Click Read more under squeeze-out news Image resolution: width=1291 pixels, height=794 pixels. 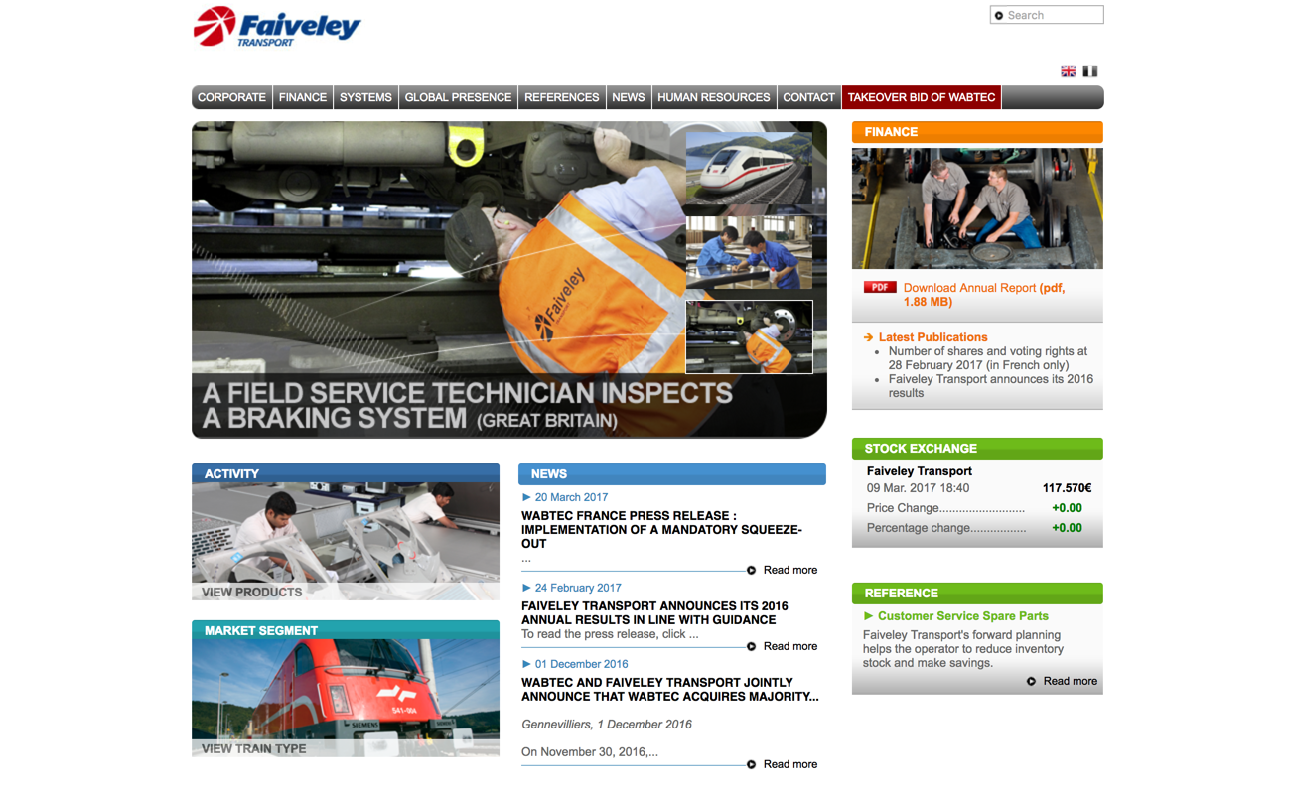coord(790,570)
